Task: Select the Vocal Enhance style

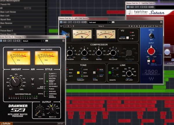Action: click(52, 97)
